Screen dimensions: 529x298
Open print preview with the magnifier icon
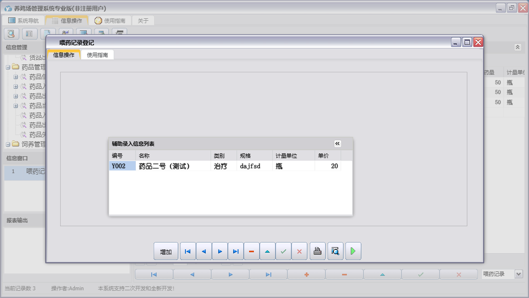[335, 251]
